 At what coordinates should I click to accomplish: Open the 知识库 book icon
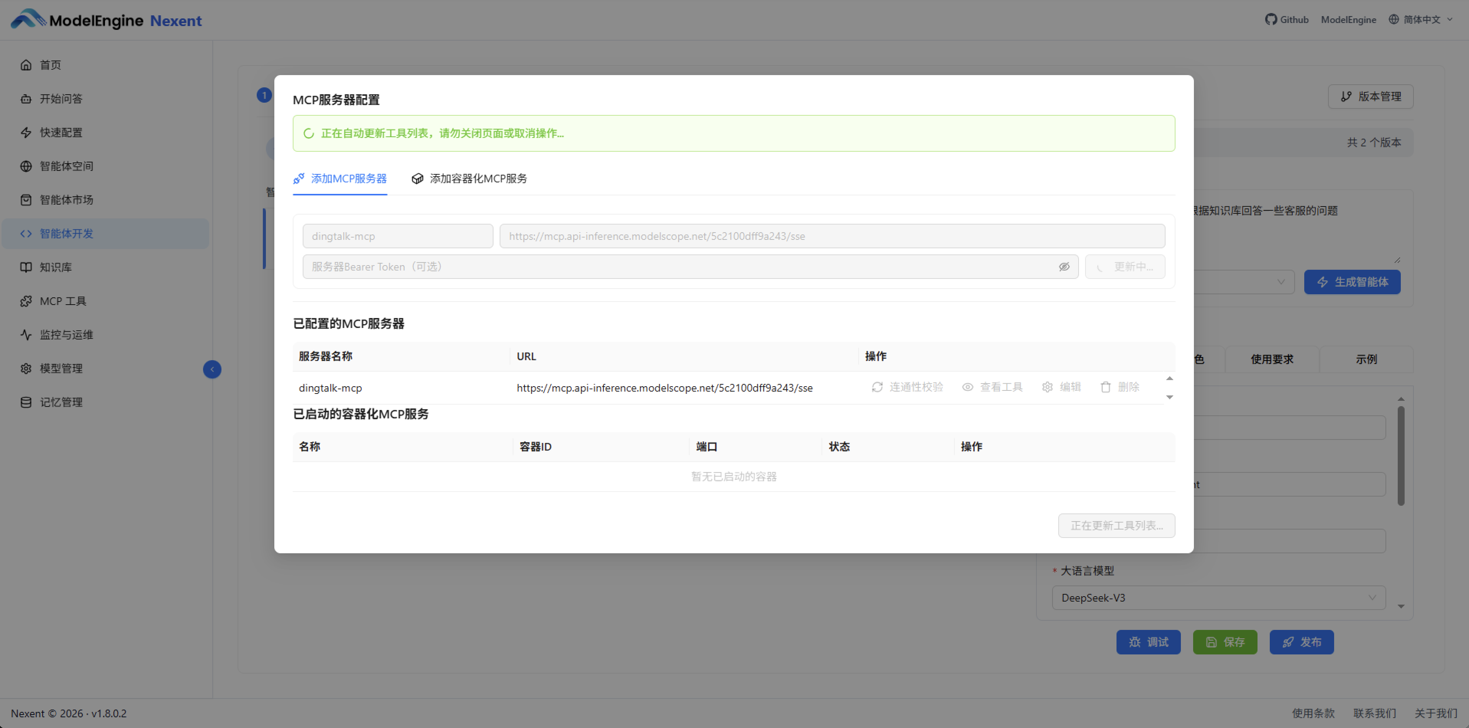26,267
